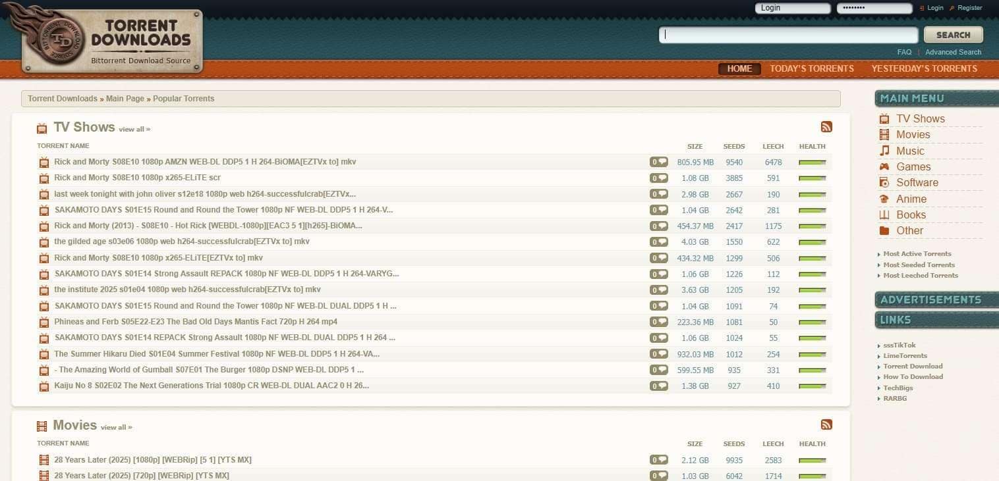999x481 pixels.
Task: Click the password field
Action: point(874,8)
